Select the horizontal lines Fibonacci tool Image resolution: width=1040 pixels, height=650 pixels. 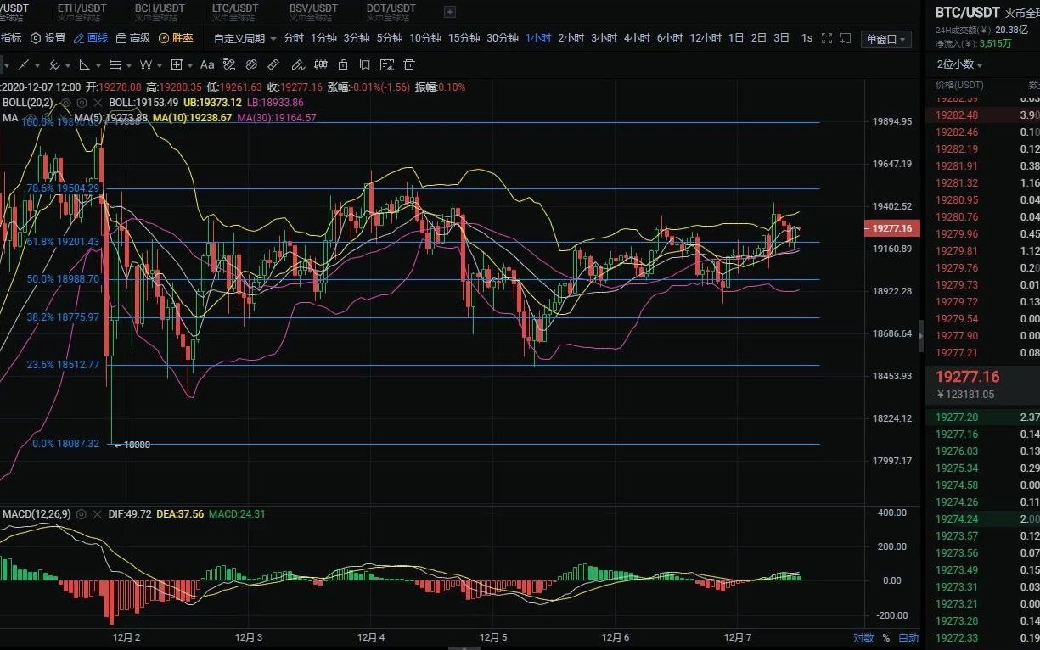pyautogui.click(x=115, y=65)
